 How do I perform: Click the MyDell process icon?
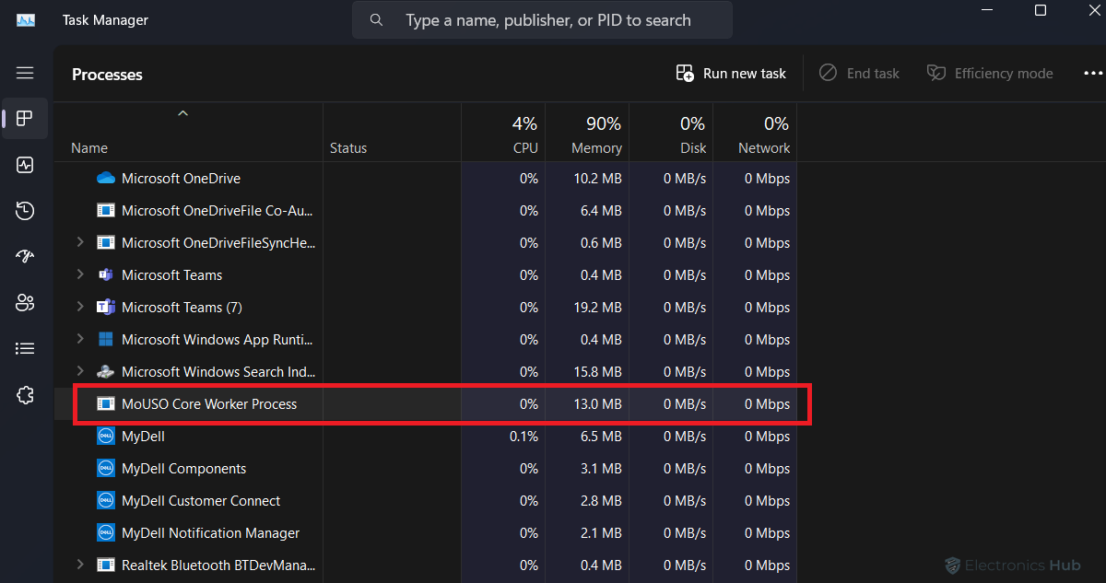(x=106, y=436)
